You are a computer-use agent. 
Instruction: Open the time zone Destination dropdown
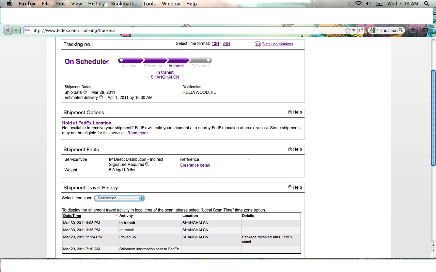[x=119, y=198]
